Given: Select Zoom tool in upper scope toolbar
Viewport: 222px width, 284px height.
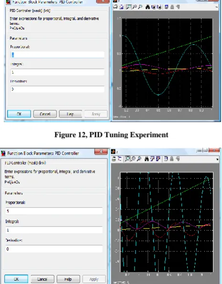Looking at the screenshot, I should click(129, 7).
